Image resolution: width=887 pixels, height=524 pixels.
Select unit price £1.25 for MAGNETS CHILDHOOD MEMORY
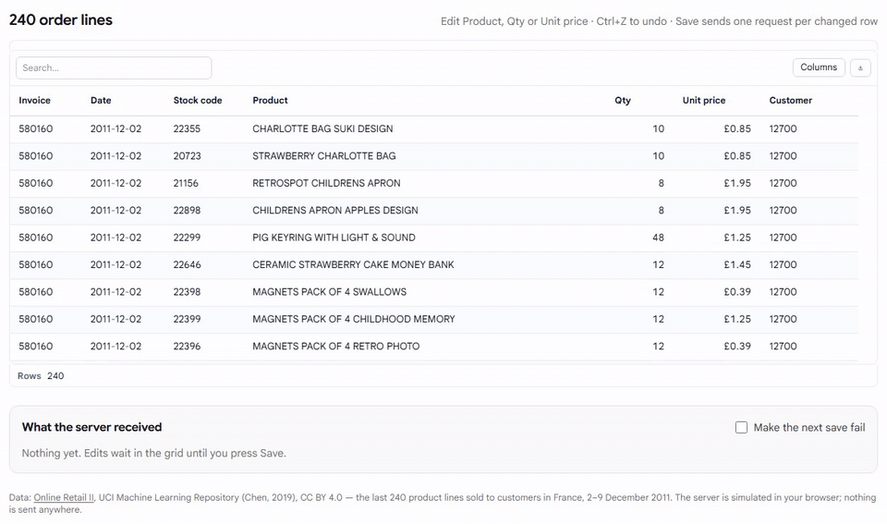(x=737, y=319)
